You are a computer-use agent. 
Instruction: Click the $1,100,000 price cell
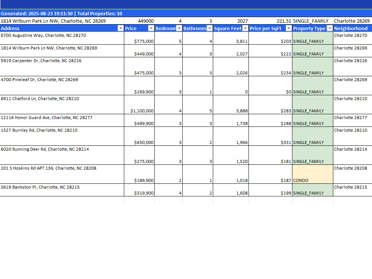[139, 105]
